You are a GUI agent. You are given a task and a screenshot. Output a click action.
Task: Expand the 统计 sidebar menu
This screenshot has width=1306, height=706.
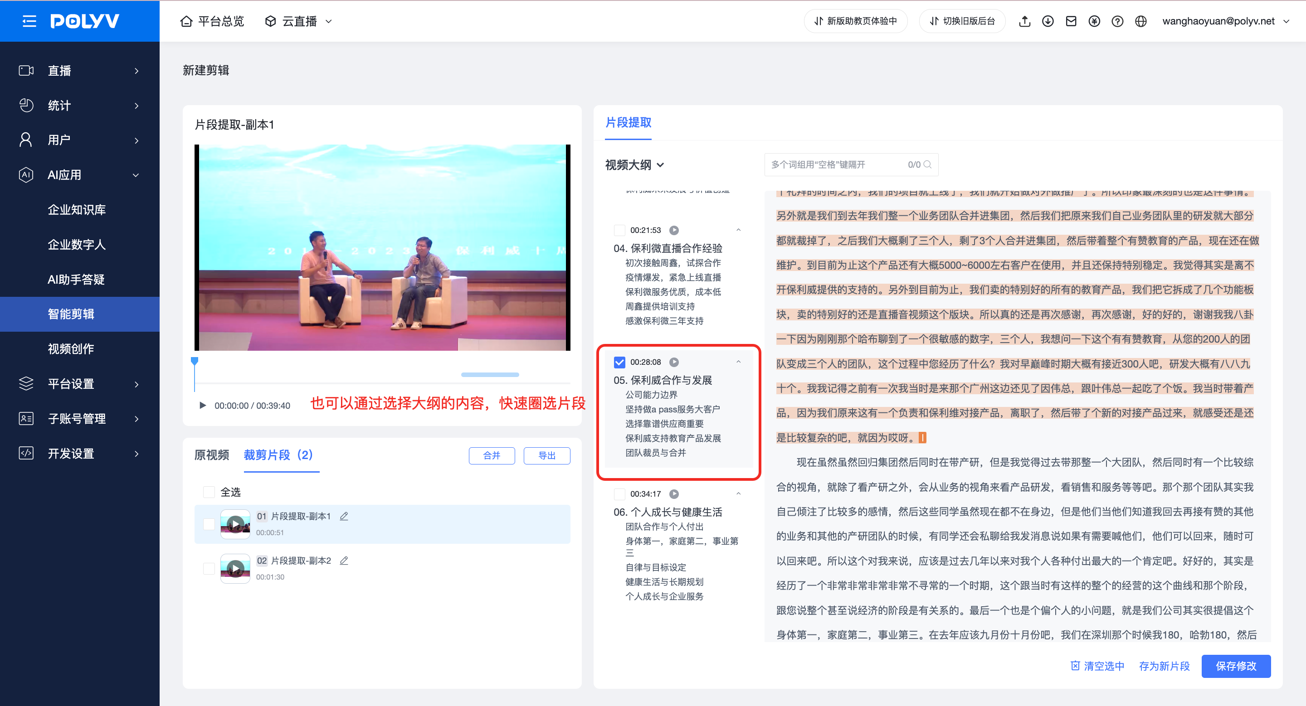[x=136, y=106]
